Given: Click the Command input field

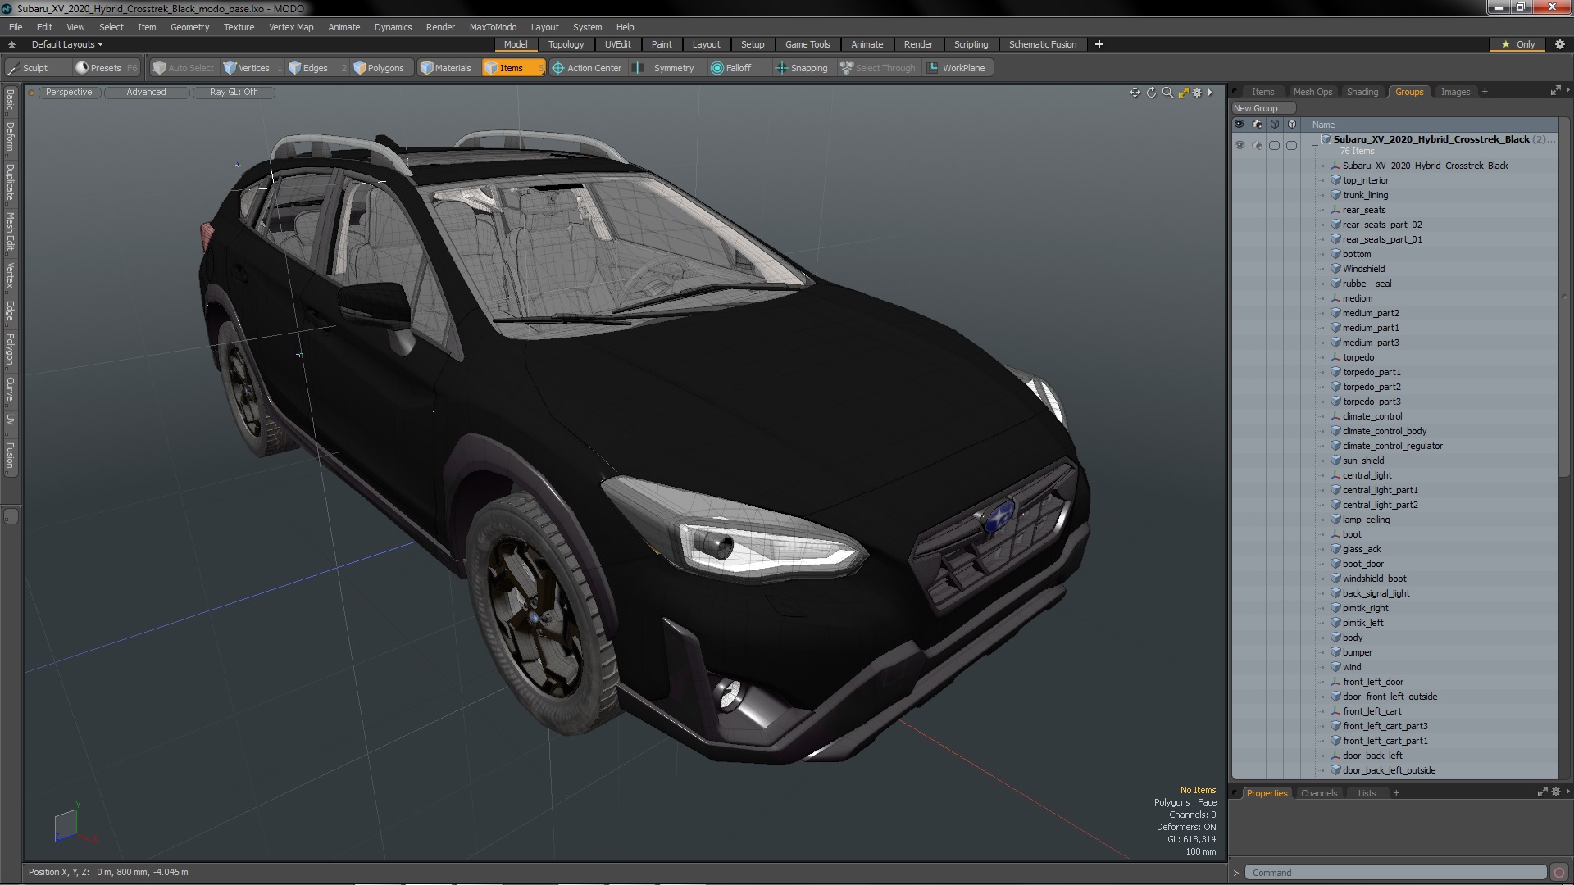Looking at the screenshot, I should pyautogui.click(x=1394, y=873).
